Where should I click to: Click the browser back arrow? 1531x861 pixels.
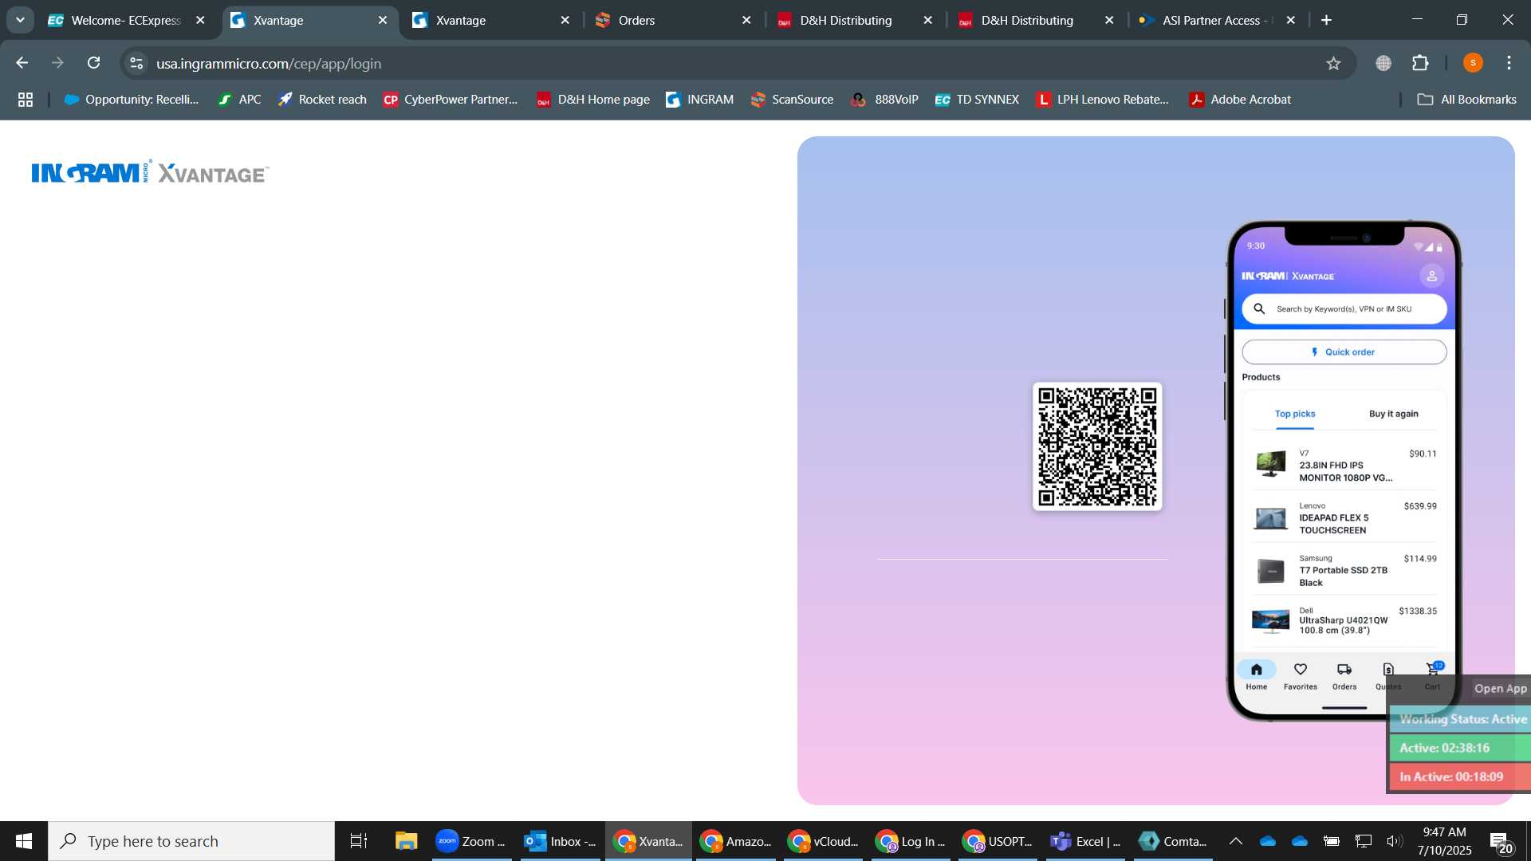pyautogui.click(x=22, y=63)
